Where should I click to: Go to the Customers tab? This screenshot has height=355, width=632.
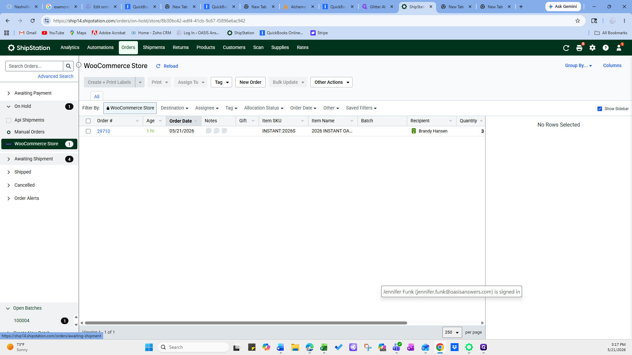(234, 47)
